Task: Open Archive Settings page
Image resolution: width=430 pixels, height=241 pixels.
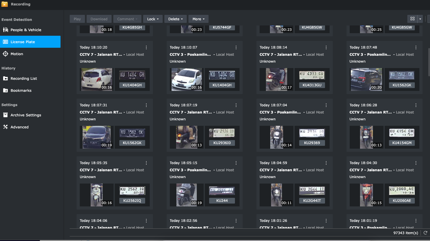Action: pos(26,115)
